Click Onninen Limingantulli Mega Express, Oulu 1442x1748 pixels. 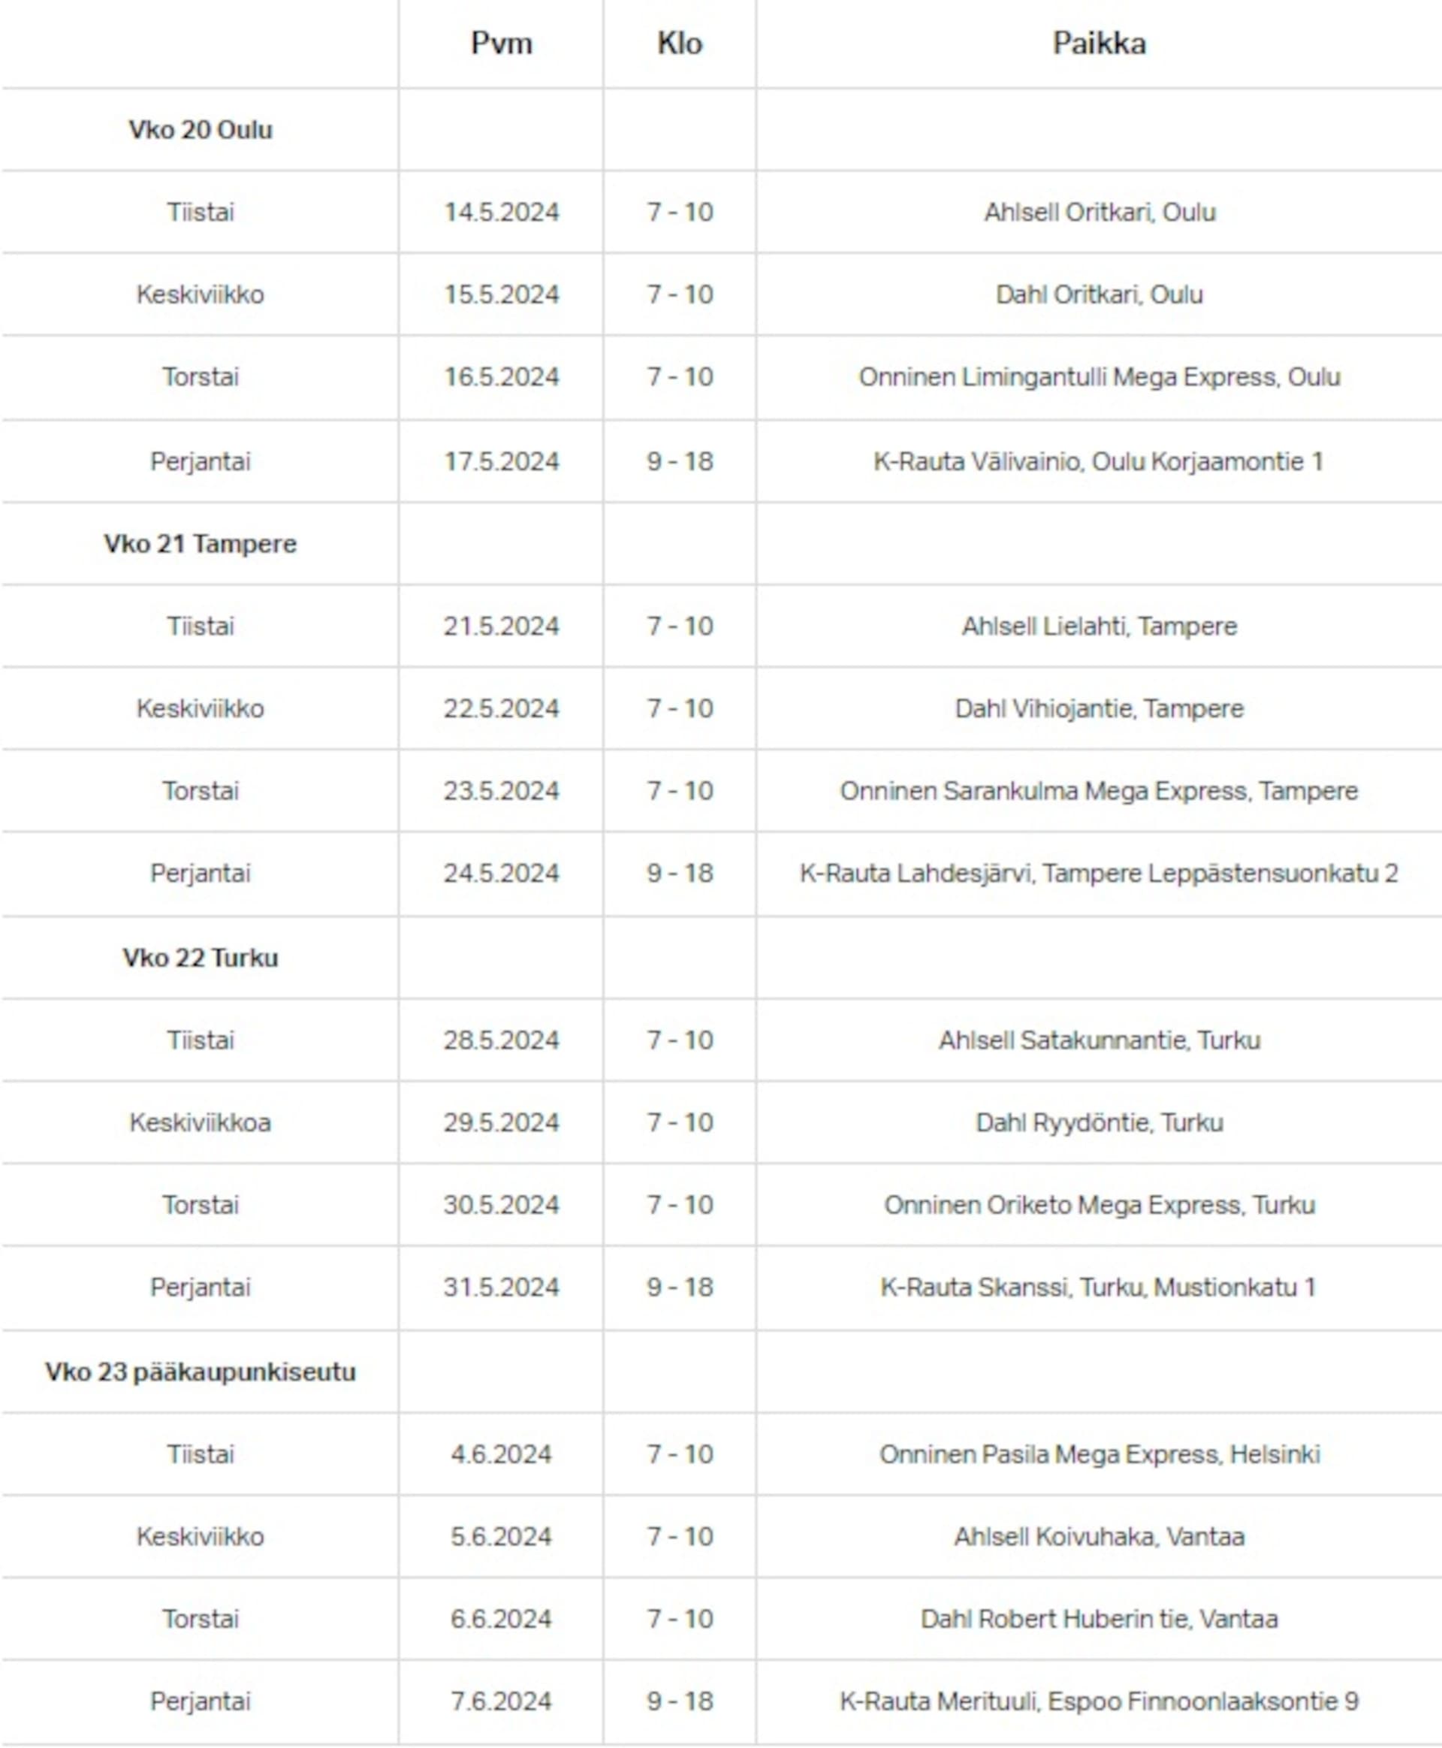coord(1099,377)
